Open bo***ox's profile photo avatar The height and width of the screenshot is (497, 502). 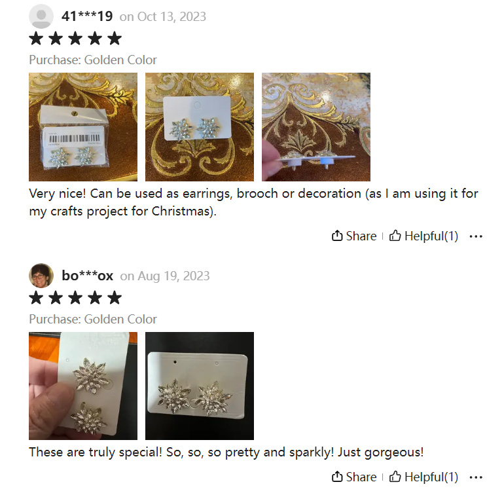pyautogui.click(x=41, y=276)
